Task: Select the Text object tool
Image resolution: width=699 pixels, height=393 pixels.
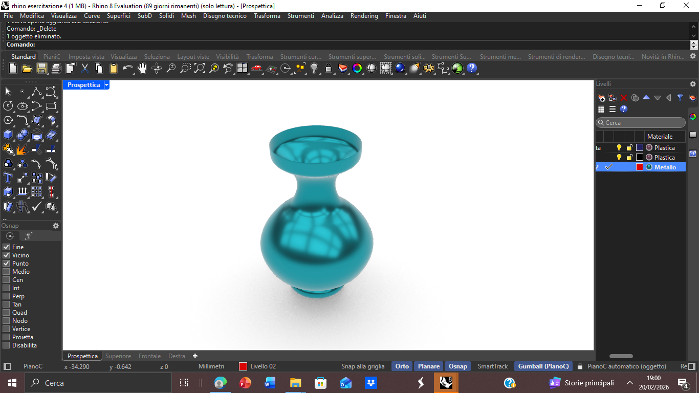Action: pos(8,178)
